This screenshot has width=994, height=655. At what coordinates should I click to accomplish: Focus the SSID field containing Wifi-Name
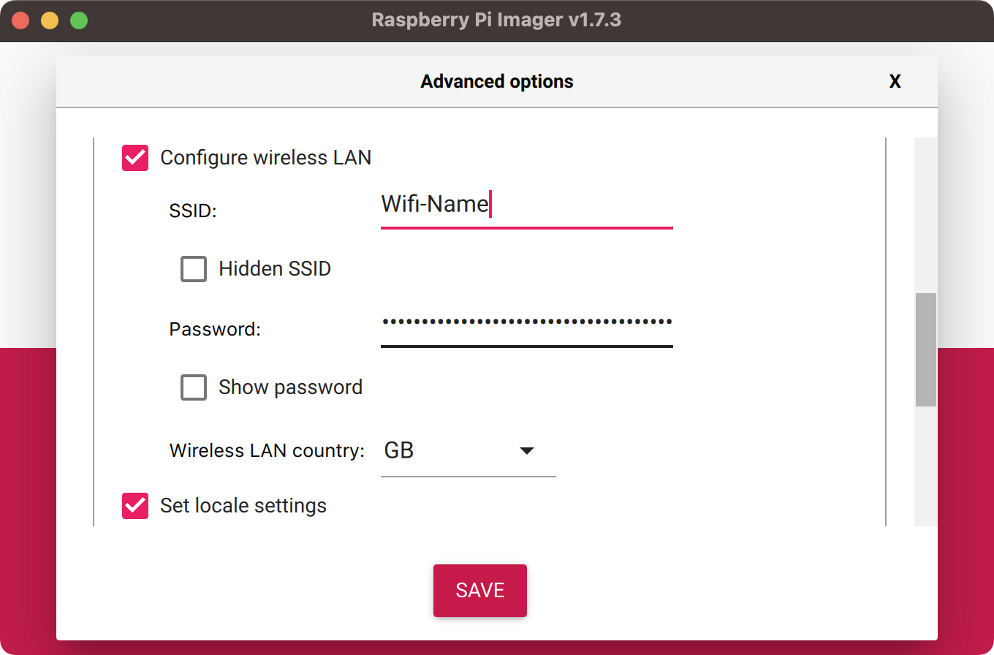pos(526,206)
